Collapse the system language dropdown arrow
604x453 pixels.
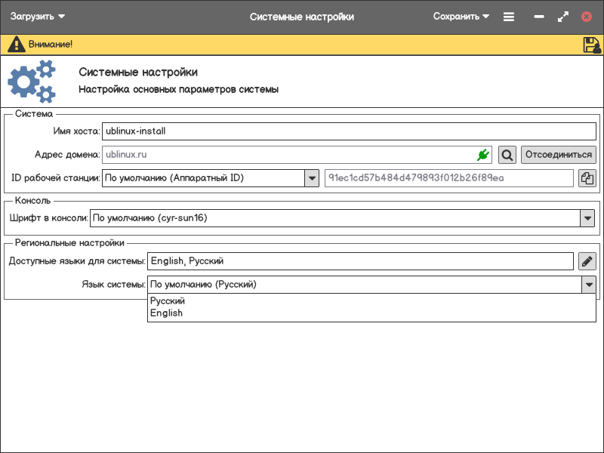click(588, 285)
